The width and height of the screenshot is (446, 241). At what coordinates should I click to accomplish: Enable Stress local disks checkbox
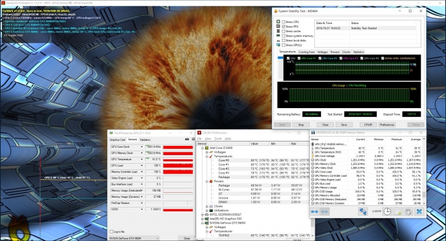pos(283,41)
